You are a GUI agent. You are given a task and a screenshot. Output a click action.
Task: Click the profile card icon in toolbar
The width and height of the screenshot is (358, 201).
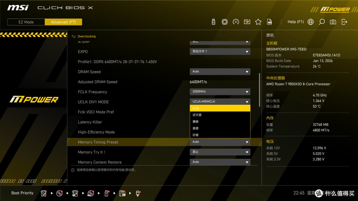click(x=247, y=22)
